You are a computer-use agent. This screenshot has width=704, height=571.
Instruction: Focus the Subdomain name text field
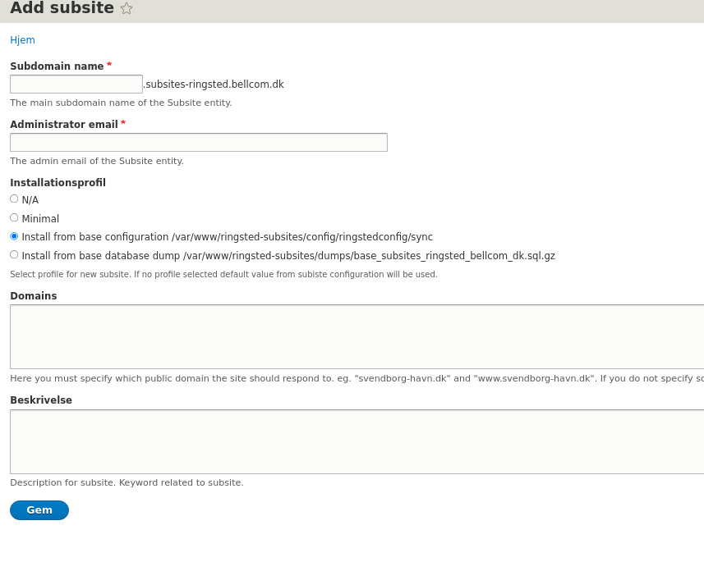[76, 85]
